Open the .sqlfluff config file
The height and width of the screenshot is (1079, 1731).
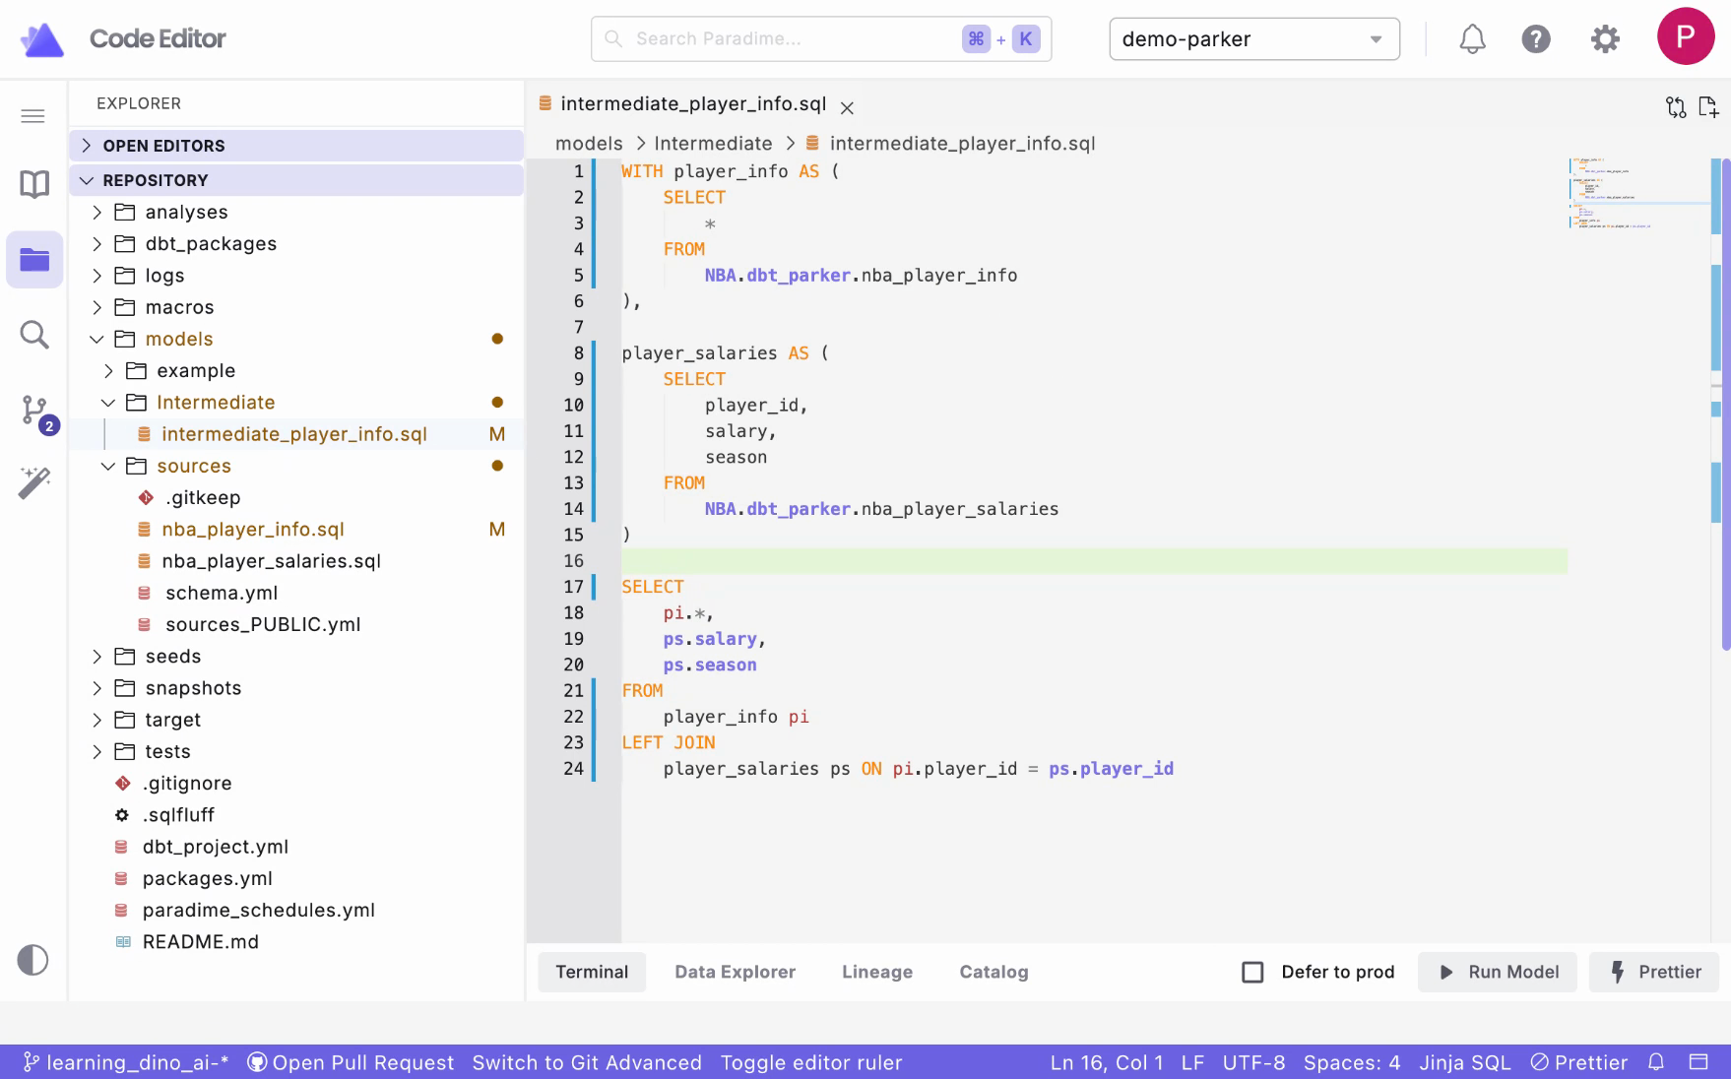(296, 814)
